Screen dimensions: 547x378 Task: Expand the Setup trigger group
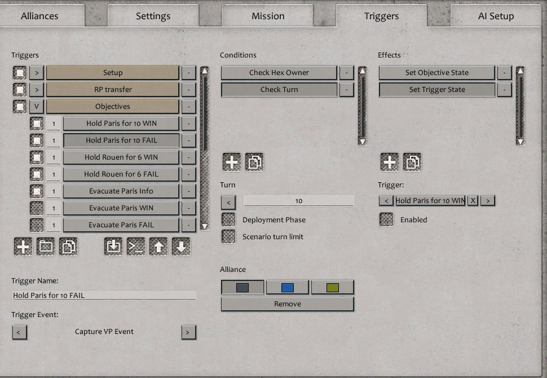(36, 73)
